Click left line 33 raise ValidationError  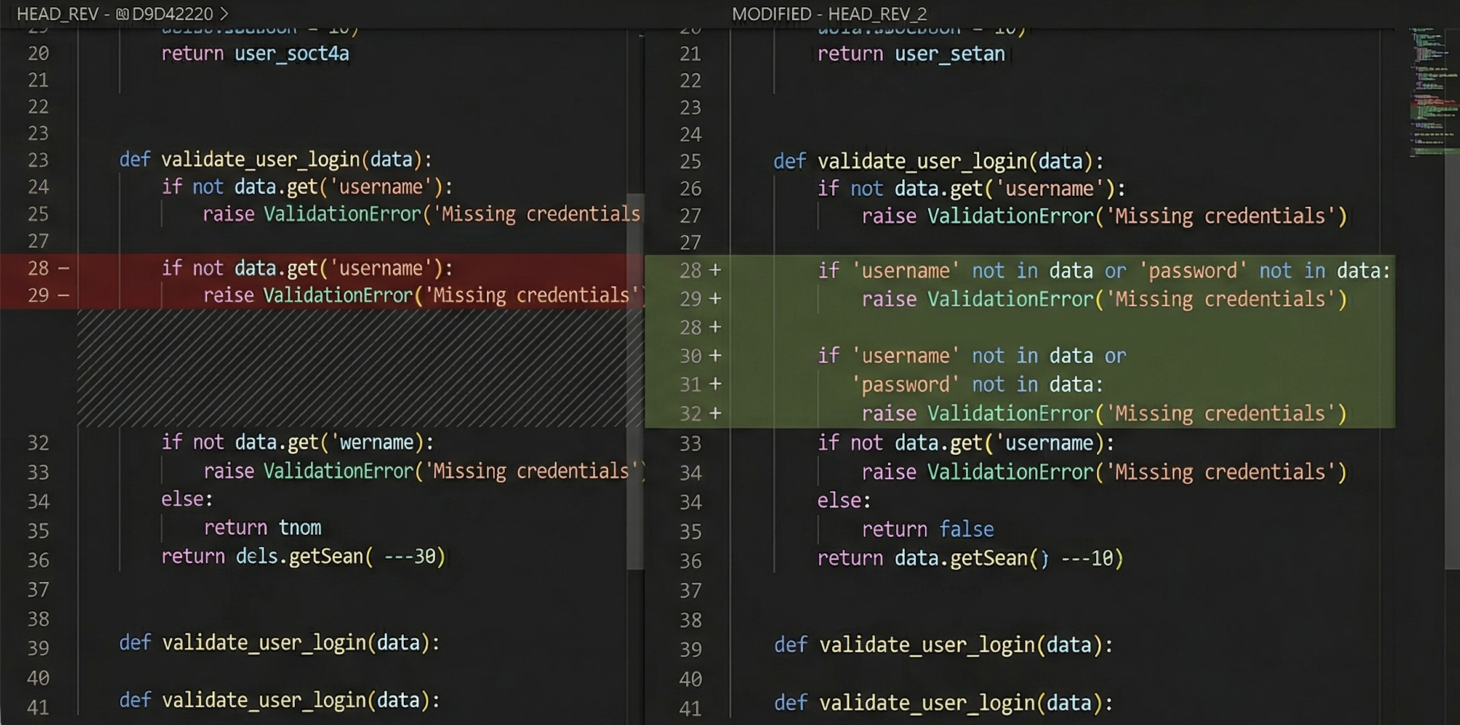click(423, 471)
